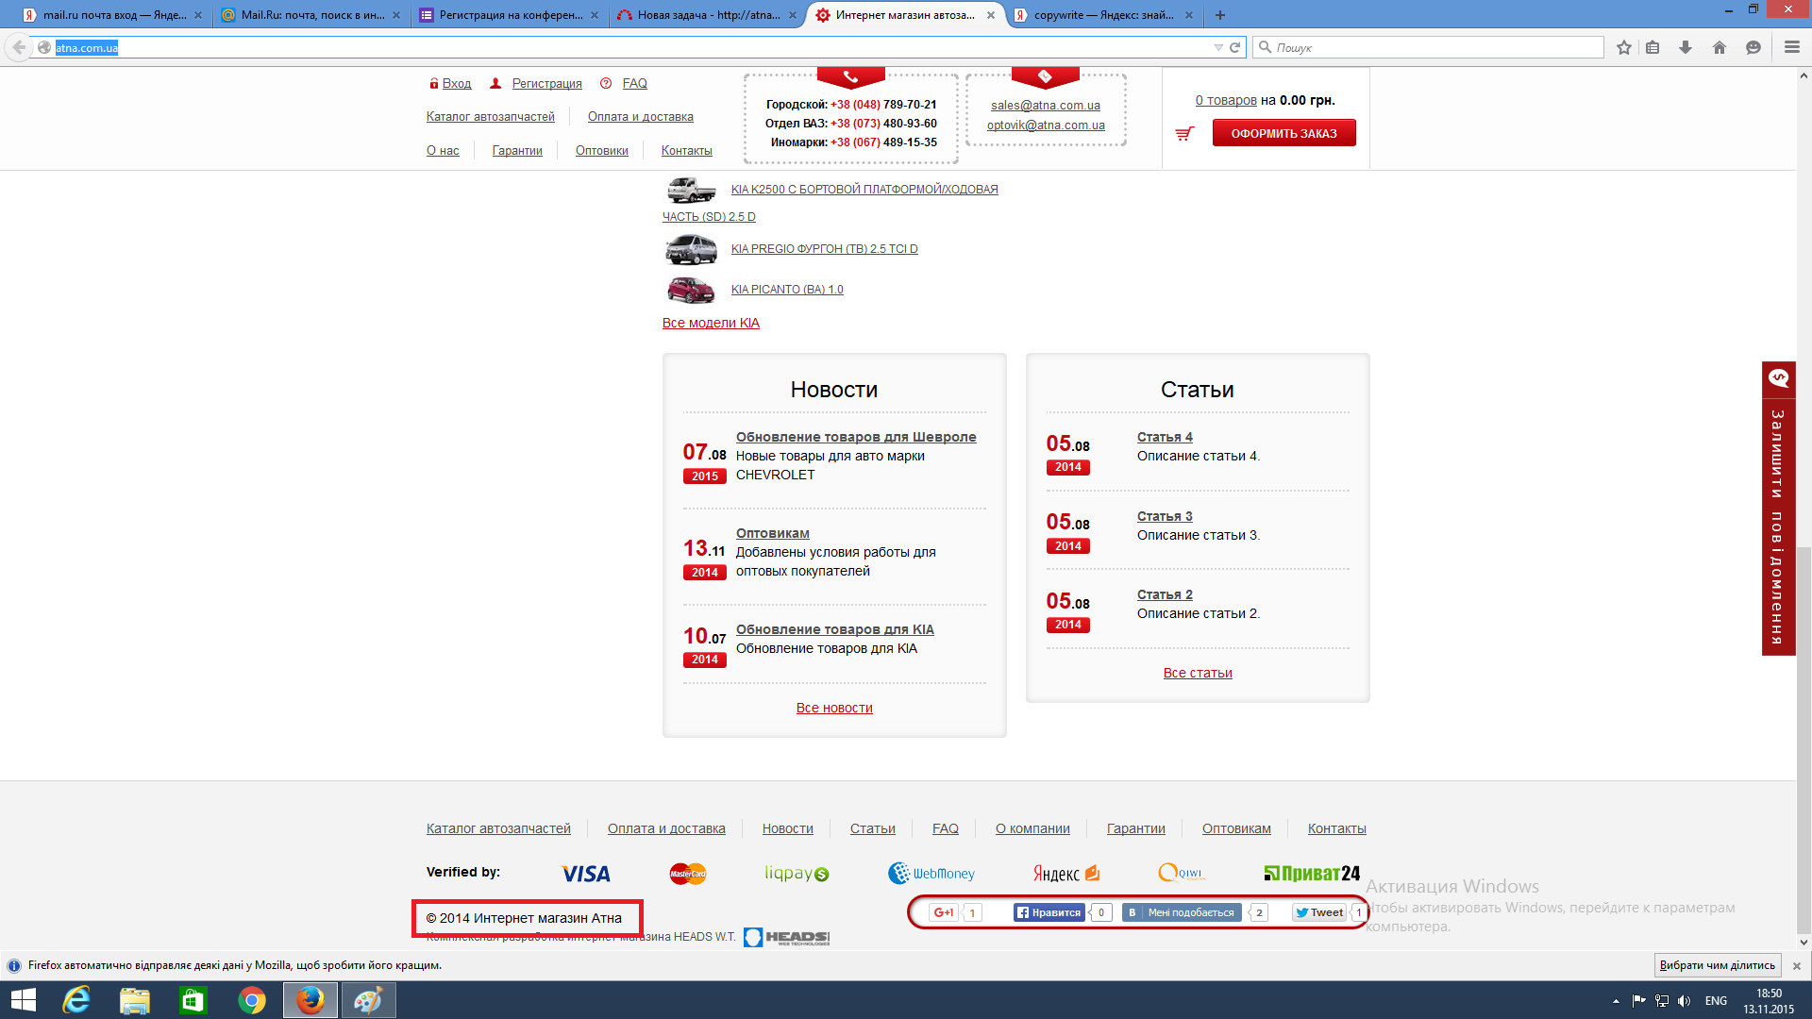Image resolution: width=1812 pixels, height=1019 pixels.
Task: Click the Firefox home icon
Action: click(x=1720, y=47)
